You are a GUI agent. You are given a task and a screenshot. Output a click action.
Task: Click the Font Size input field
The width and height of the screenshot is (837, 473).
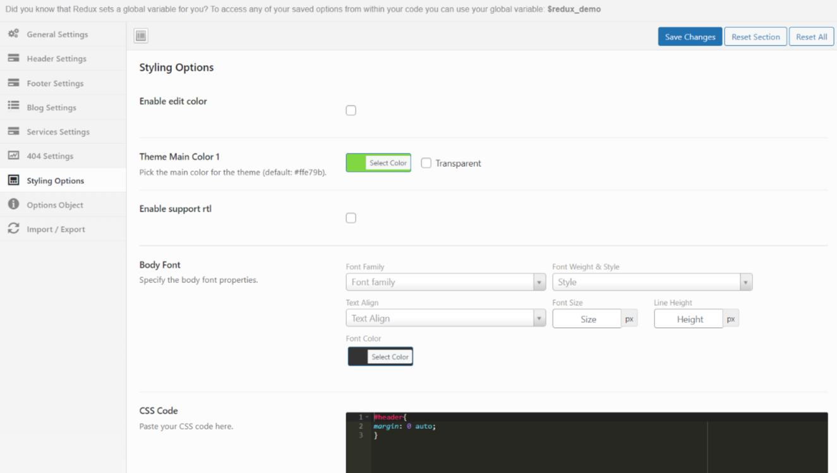[587, 319]
